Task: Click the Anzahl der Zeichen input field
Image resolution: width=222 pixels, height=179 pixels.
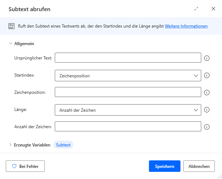Action: click(x=128, y=126)
